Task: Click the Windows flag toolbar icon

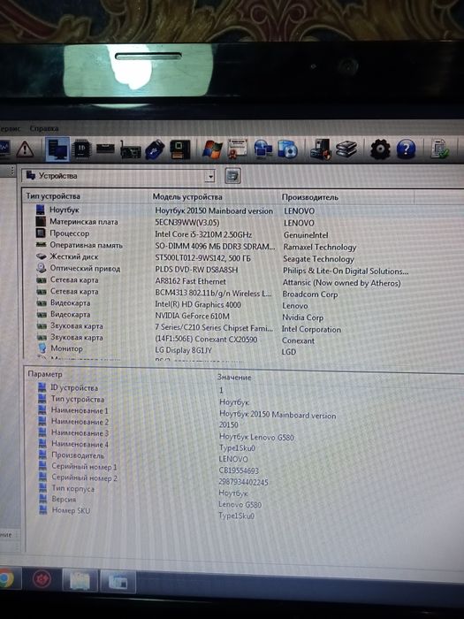Action: tap(213, 149)
